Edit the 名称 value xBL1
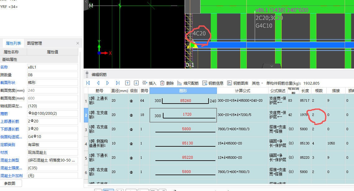This screenshot has height=191, width=354. (53, 67)
